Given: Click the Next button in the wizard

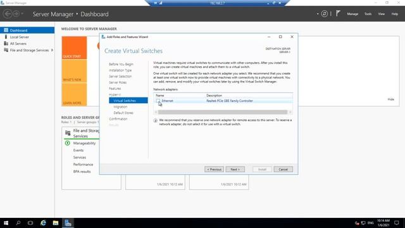Looking at the screenshot, I should 235,169.
